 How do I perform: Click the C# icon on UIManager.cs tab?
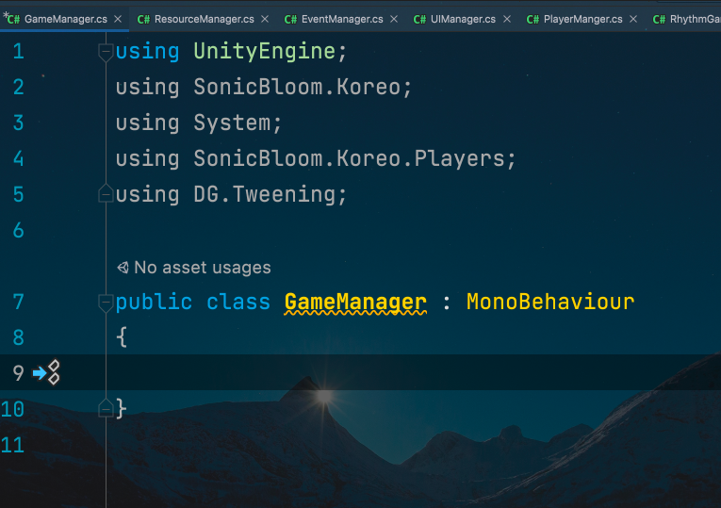[x=419, y=19]
